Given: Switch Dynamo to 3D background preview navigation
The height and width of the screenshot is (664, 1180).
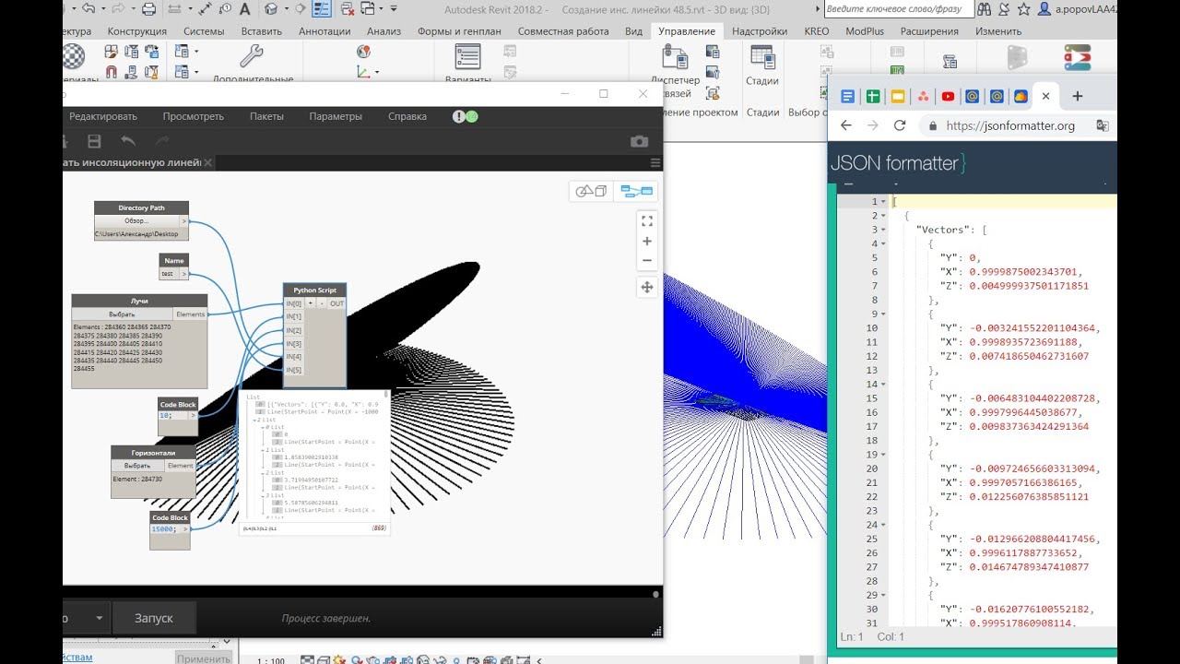Looking at the screenshot, I should pos(591,191).
